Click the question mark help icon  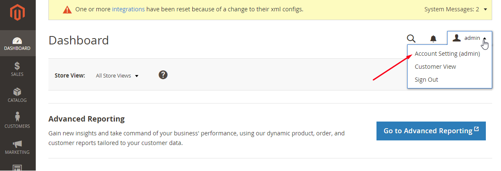[163, 75]
